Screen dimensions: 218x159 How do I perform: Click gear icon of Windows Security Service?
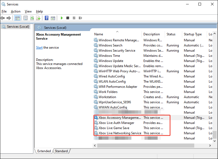coord(96,50)
